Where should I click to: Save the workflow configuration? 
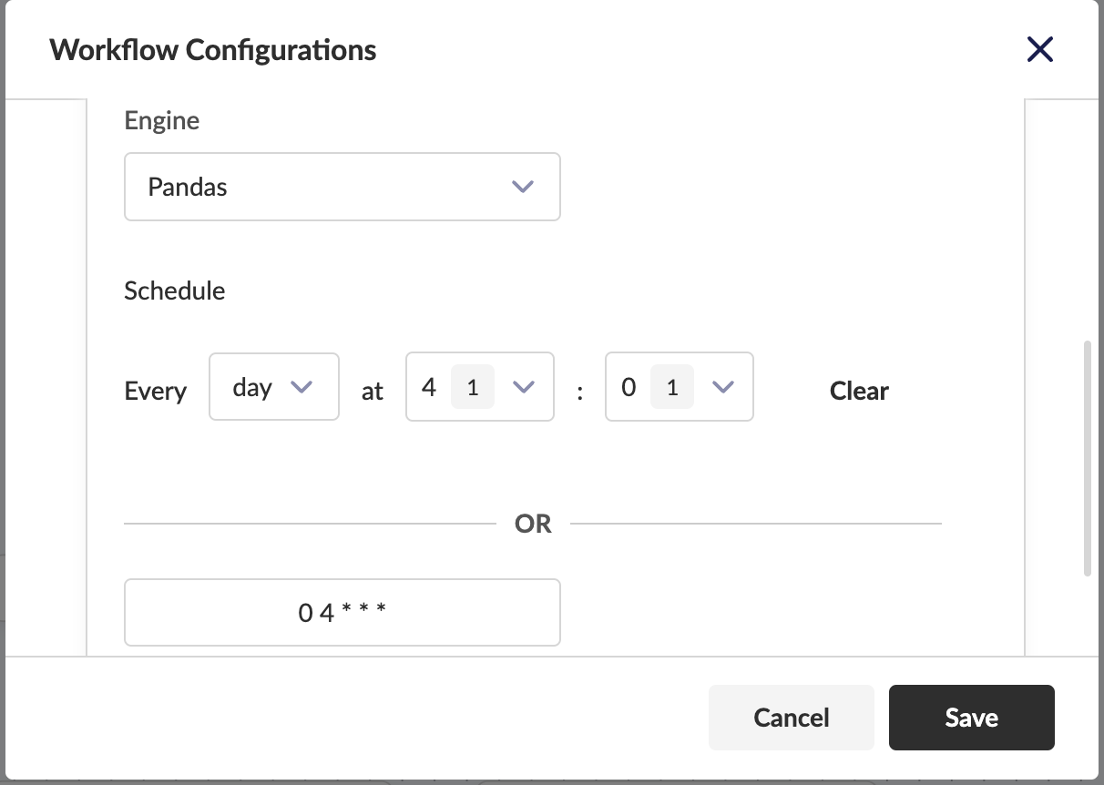click(x=971, y=718)
